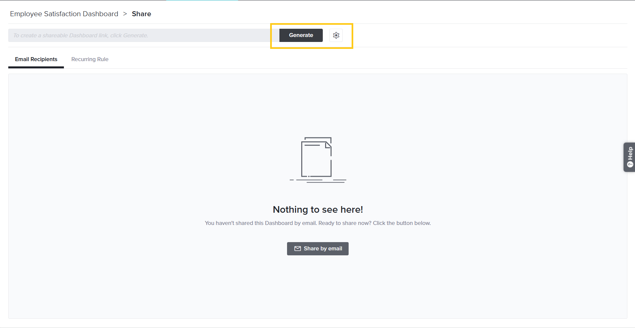Select the "Nothing to see here!" heading
The width and height of the screenshot is (635, 328).
coord(317,209)
